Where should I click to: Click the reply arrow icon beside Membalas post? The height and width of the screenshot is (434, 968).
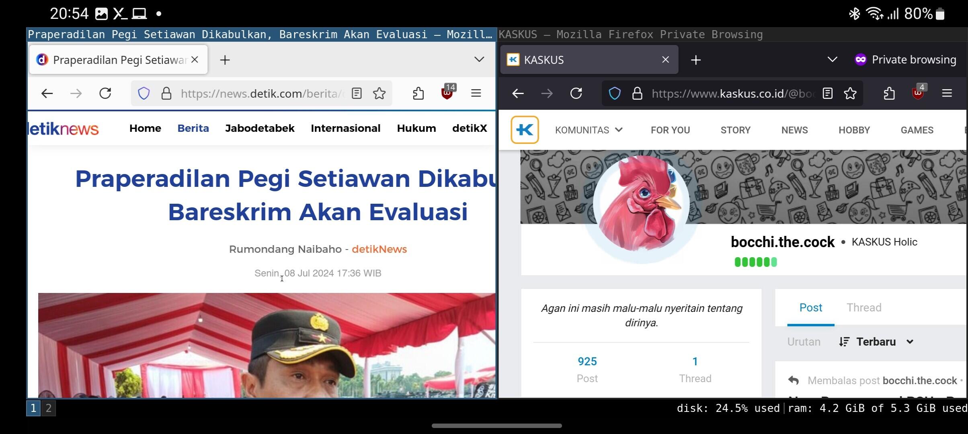[793, 380]
